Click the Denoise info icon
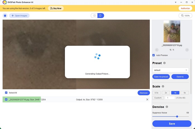Image resolution: width=195 pixels, height=129 pixels. [166, 107]
